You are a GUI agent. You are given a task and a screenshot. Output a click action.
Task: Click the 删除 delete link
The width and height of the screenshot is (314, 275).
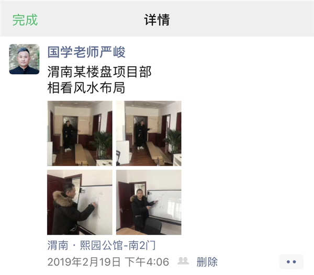(x=207, y=262)
